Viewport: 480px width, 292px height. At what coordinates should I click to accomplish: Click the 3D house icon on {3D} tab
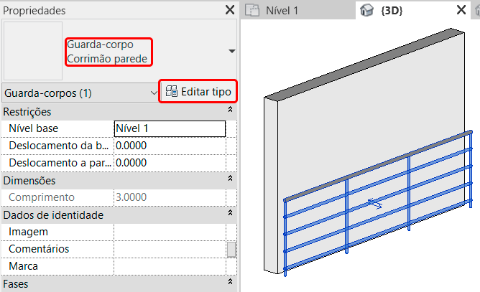(366, 11)
